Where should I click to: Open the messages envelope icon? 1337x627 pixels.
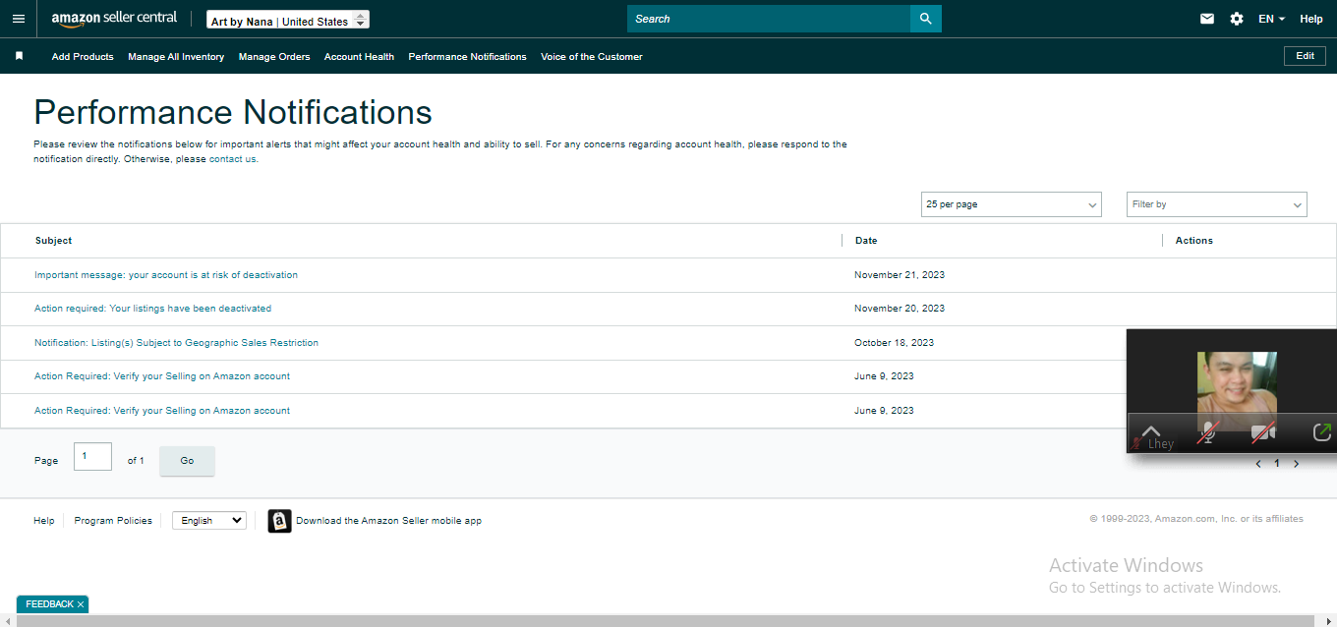(1207, 19)
